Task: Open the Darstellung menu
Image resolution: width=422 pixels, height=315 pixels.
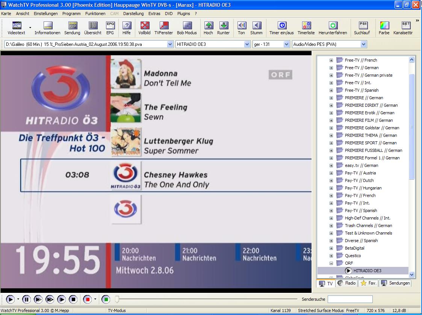Action: pos(133,14)
